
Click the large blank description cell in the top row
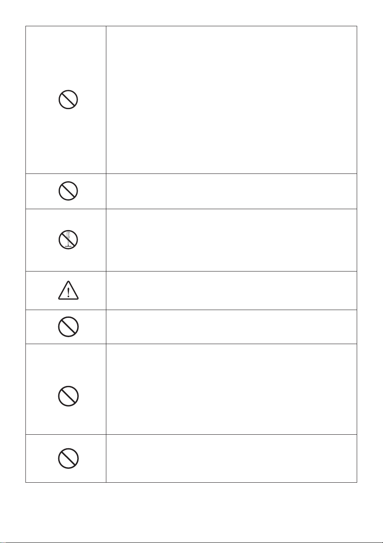tap(232, 100)
